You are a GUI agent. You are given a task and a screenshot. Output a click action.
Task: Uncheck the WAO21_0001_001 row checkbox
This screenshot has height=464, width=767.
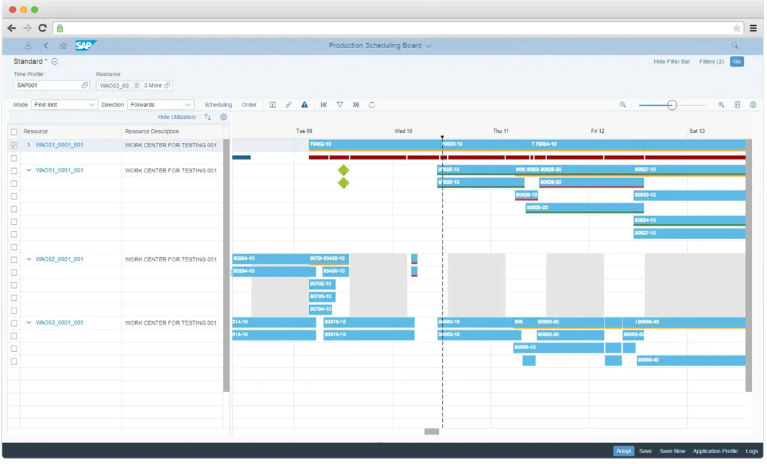pos(14,146)
